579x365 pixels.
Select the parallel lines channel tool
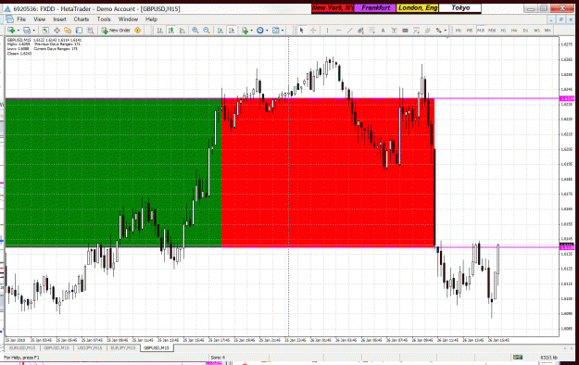point(427,31)
